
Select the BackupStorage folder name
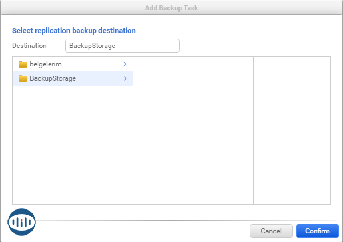(x=53, y=78)
